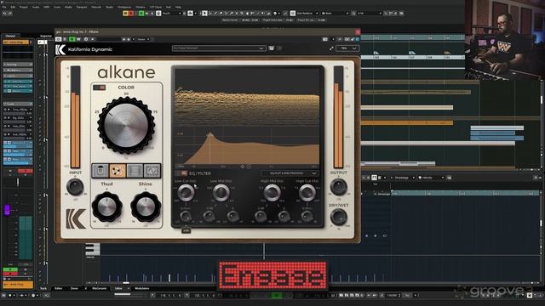Open the plugin preset selection dropdown
This screenshot has height=306, width=545.
point(219,48)
